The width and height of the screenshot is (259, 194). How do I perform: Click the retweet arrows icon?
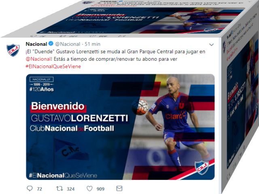point(59,188)
